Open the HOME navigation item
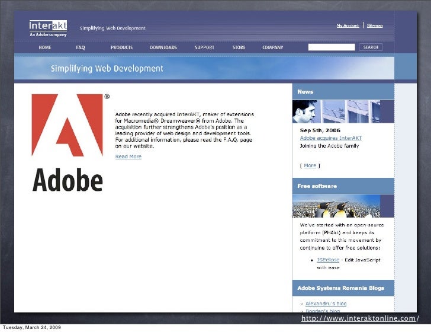Screen dimensions: 431x332 [x=45, y=47]
